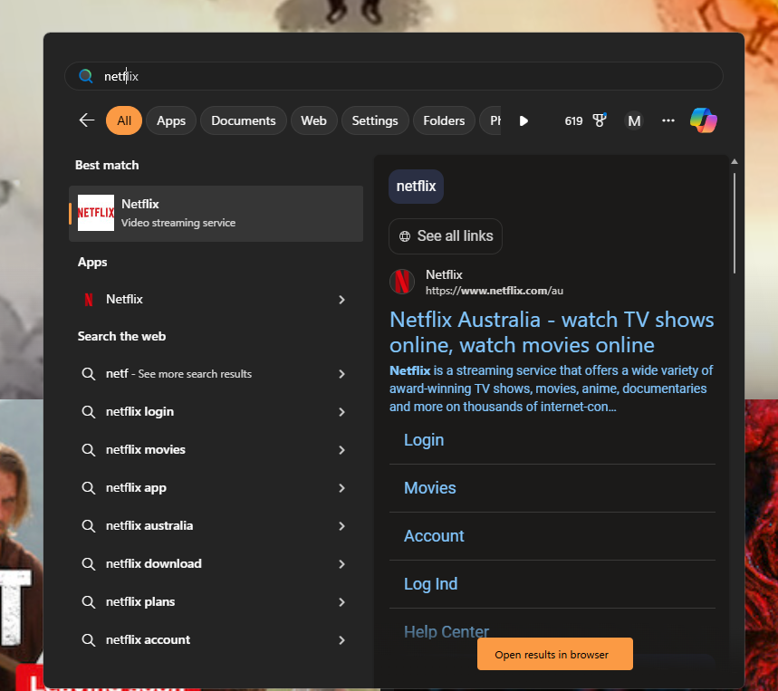The width and height of the screenshot is (778, 691).
Task: Click in the search text field
Action: coord(393,76)
